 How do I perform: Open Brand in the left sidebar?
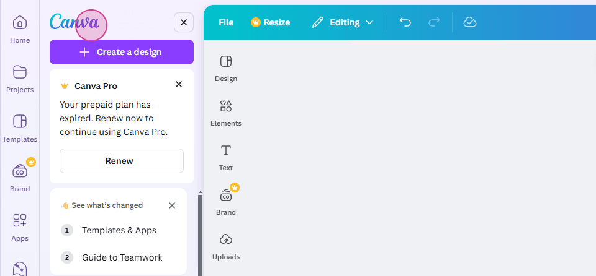coord(20,178)
